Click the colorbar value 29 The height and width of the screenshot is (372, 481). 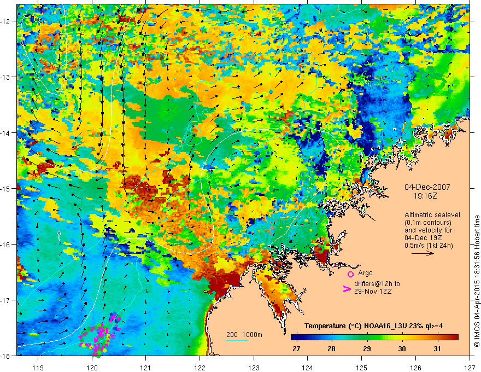point(367,348)
